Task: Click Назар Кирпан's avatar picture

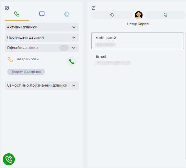Action: 139,15
